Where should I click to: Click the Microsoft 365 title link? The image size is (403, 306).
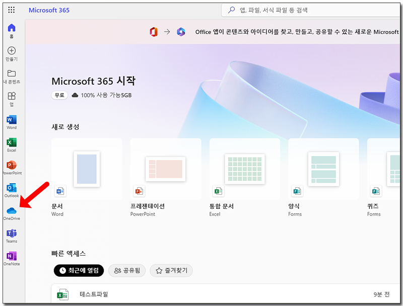click(49, 10)
